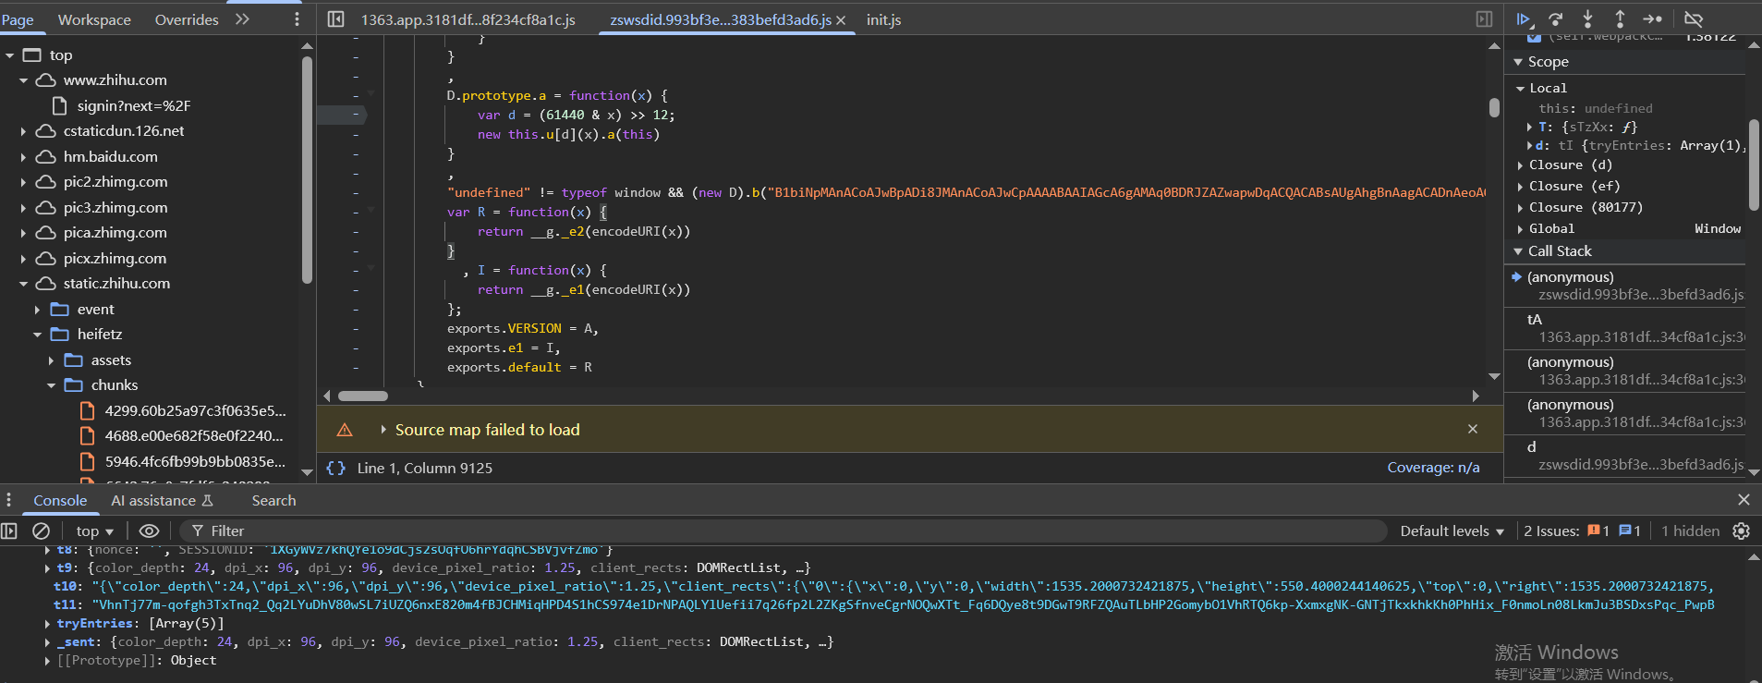Click the Step into next function icon
This screenshot has height=683, width=1762.
(x=1587, y=19)
